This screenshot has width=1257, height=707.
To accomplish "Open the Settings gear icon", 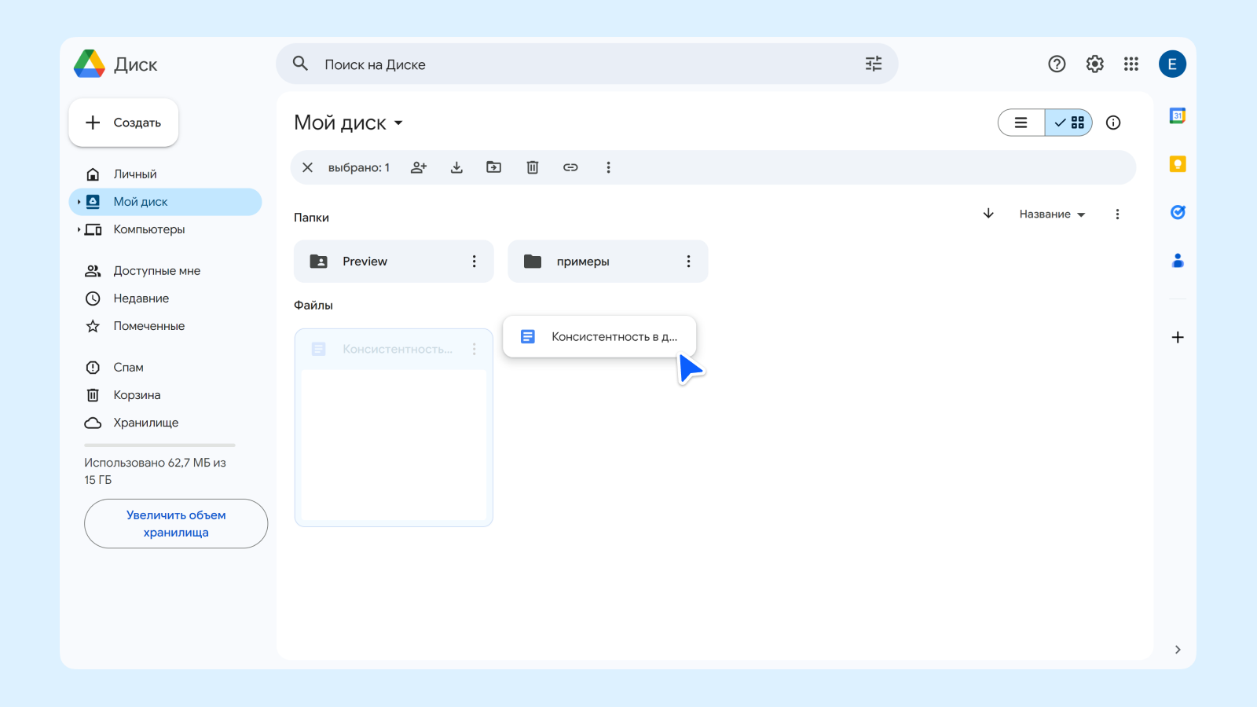I will tap(1094, 64).
